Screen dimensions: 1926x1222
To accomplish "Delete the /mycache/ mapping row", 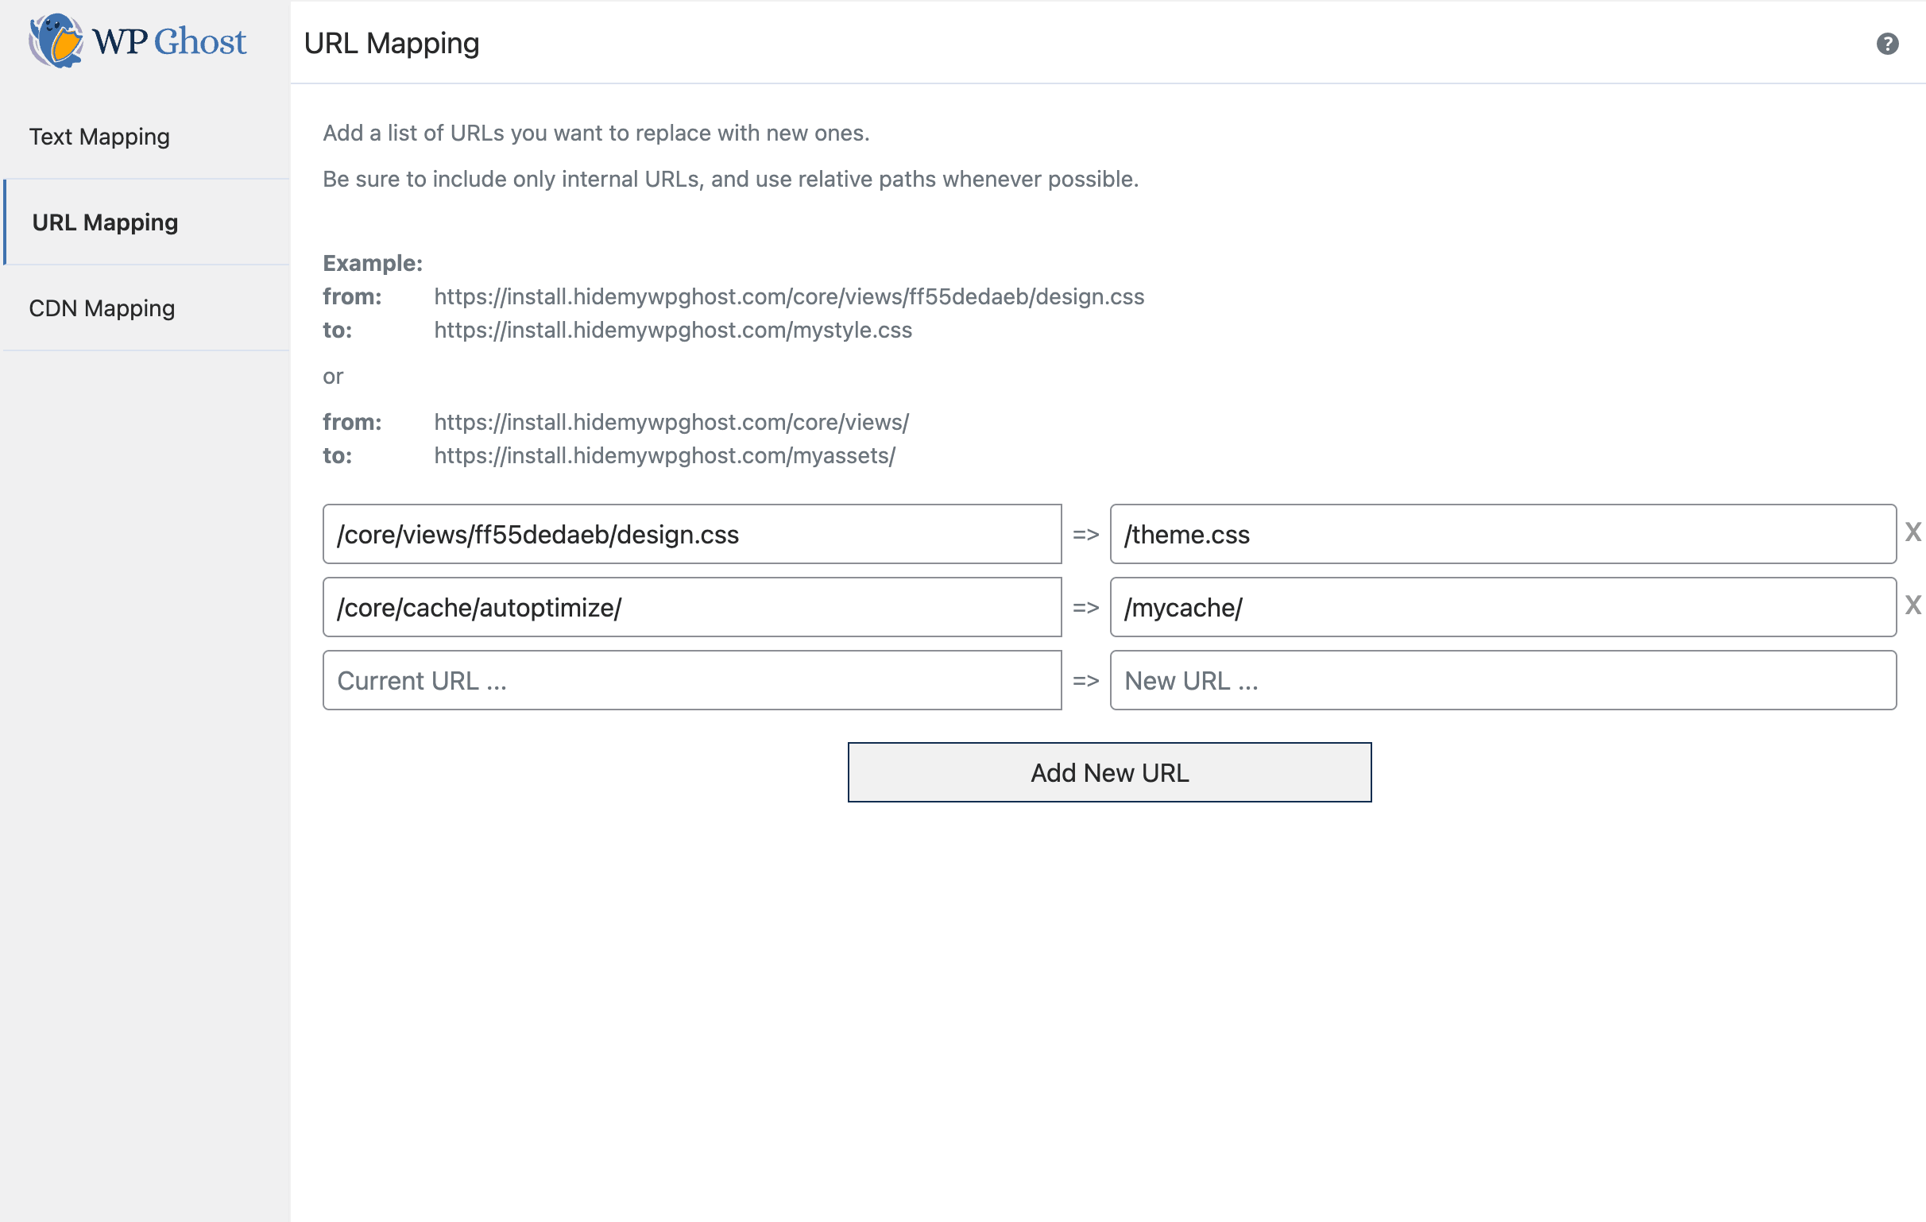I will coord(1912,605).
